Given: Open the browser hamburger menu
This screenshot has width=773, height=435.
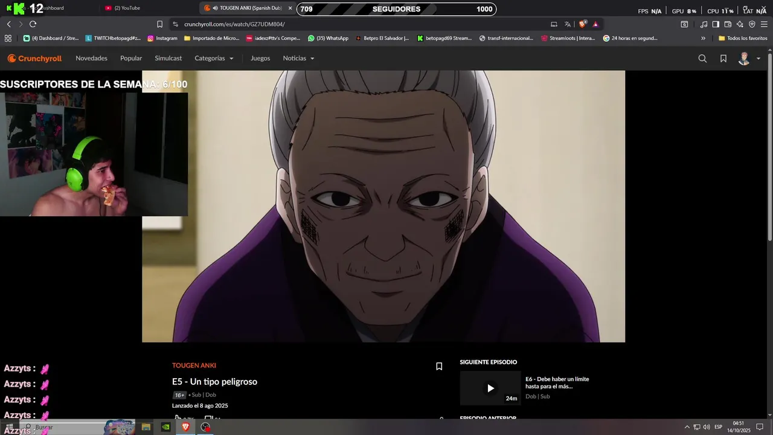Looking at the screenshot, I should [765, 24].
